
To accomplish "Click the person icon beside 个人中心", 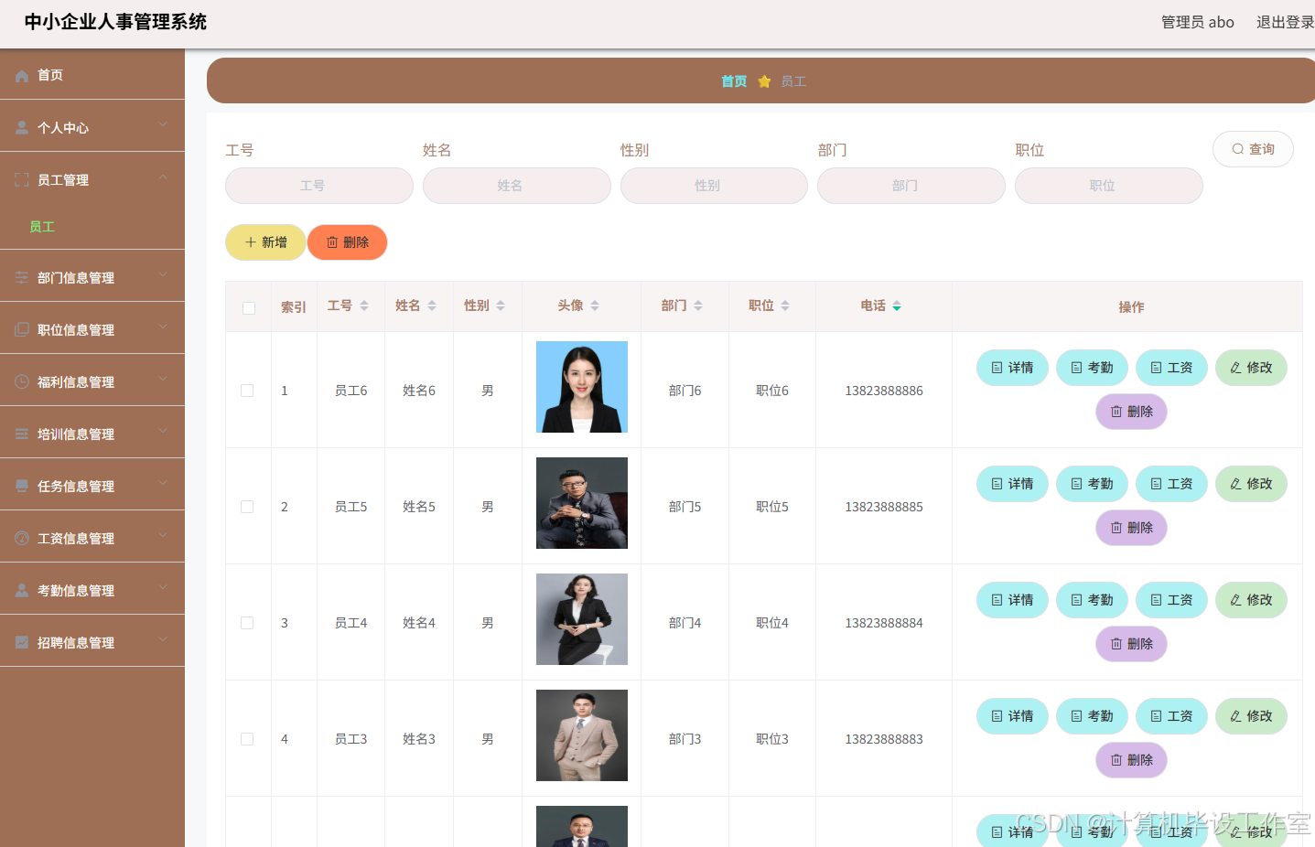I will coord(22,128).
